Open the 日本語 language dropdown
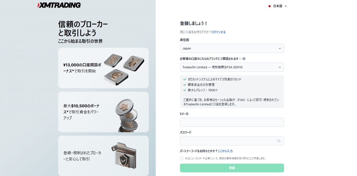The image size is (357, 176). coord(278,6)
